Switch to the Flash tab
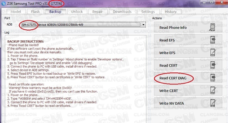The width and height of the screenshot is (228, 123). tap(35, 12)
